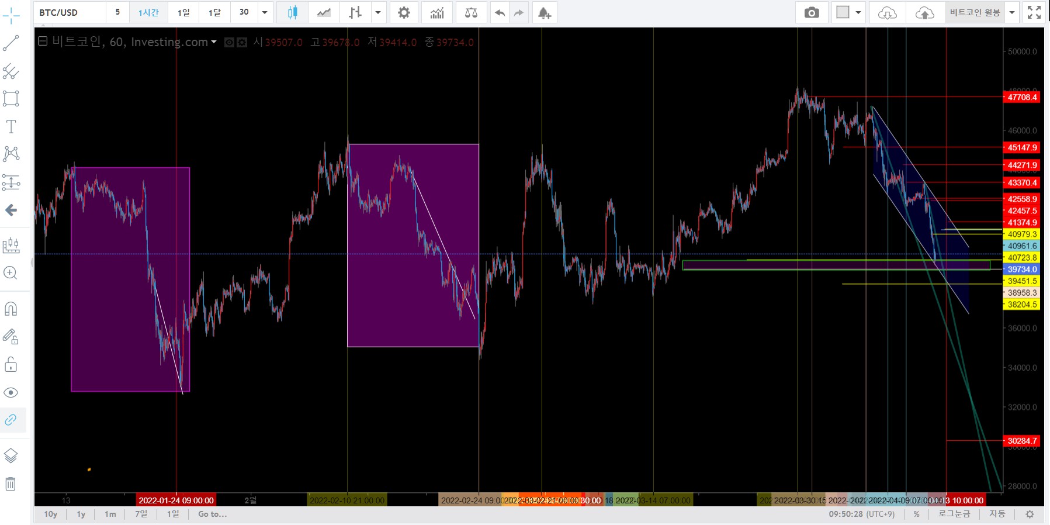
Task: Open the dropdown next to 비트코인 월봉
Action: [x=1013, y=12]
